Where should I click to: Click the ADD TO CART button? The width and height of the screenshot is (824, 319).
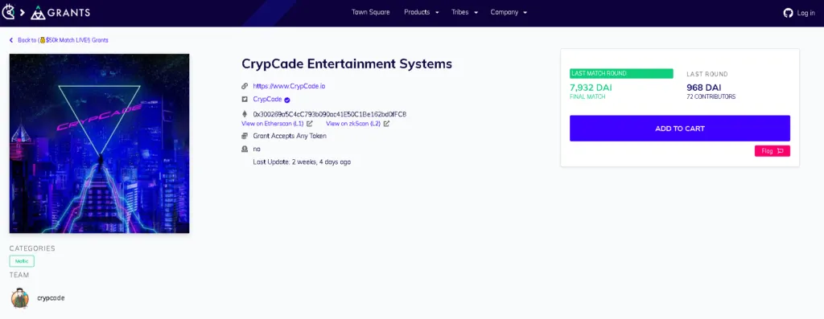(679, 129)
